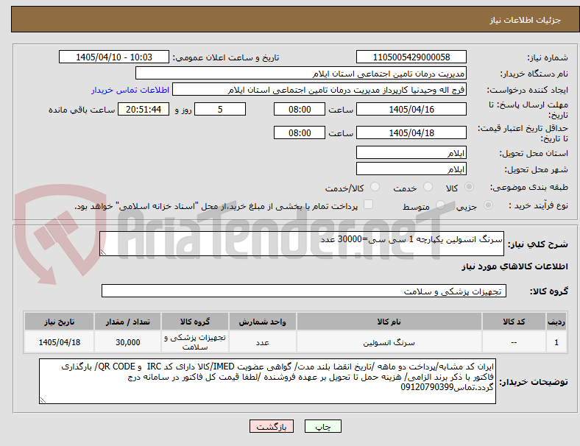Click the buyer organization name field
The image size is (580, 446).
301,73
